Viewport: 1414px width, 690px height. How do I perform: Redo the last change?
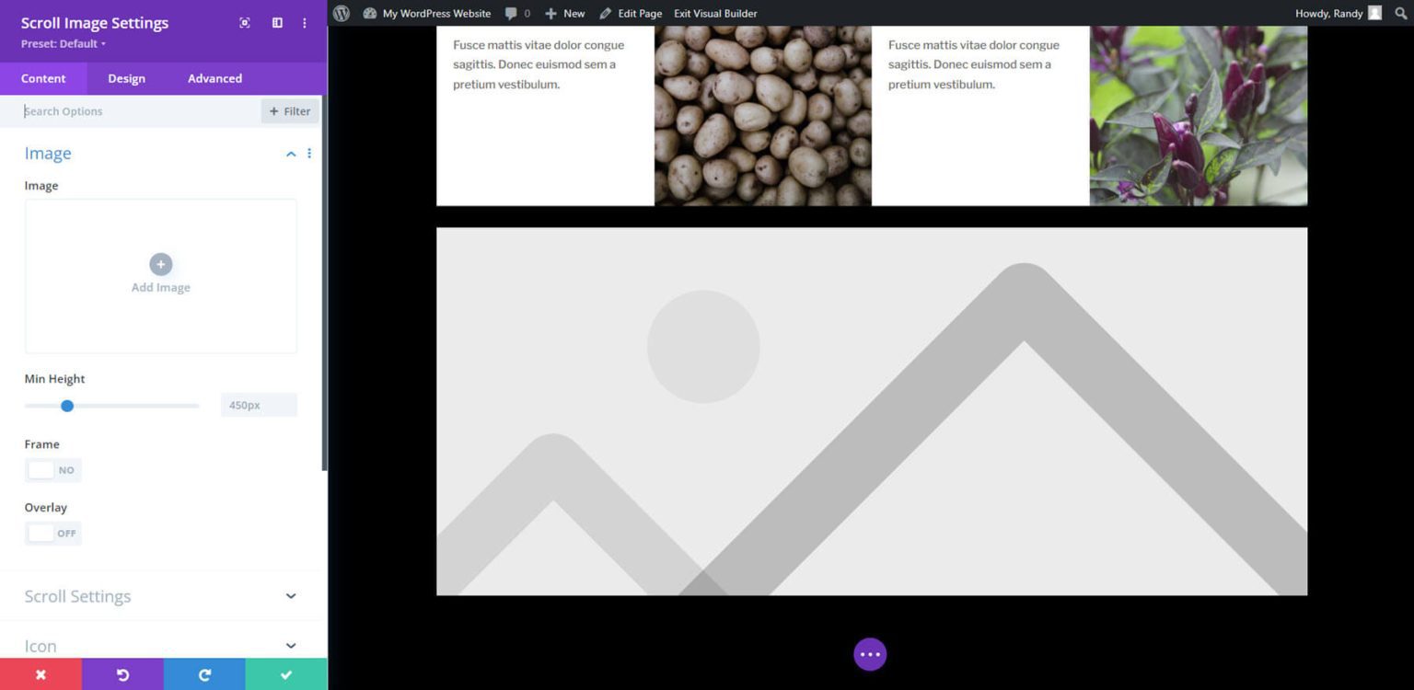pos(203,673)
